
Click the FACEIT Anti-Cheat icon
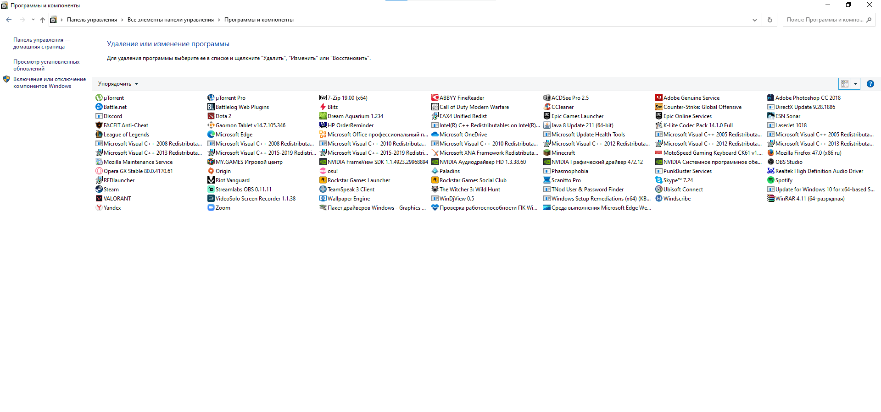point(99,125)
